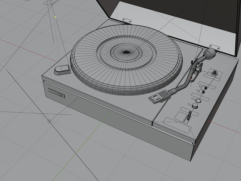Select the lamp object on the grid floor
Screen dimensions: 241x181
coord(49,122)
